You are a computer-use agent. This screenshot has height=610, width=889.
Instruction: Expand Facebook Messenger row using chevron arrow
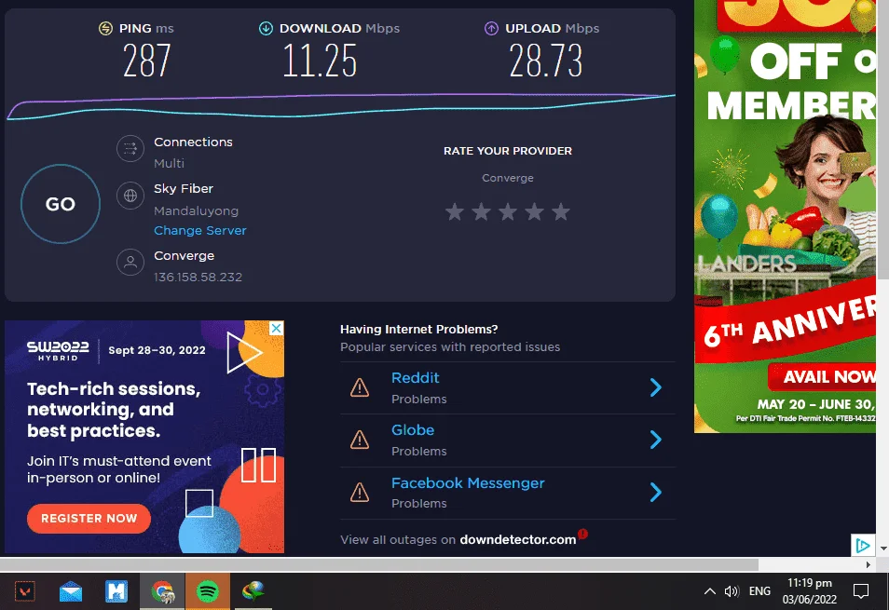(655, 493)
